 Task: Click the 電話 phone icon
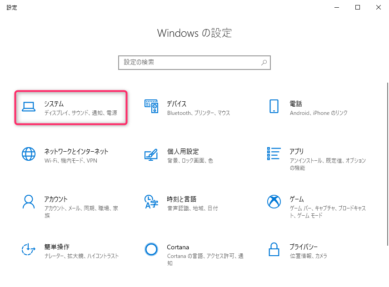pyautogui.click(x=274, y=106)
